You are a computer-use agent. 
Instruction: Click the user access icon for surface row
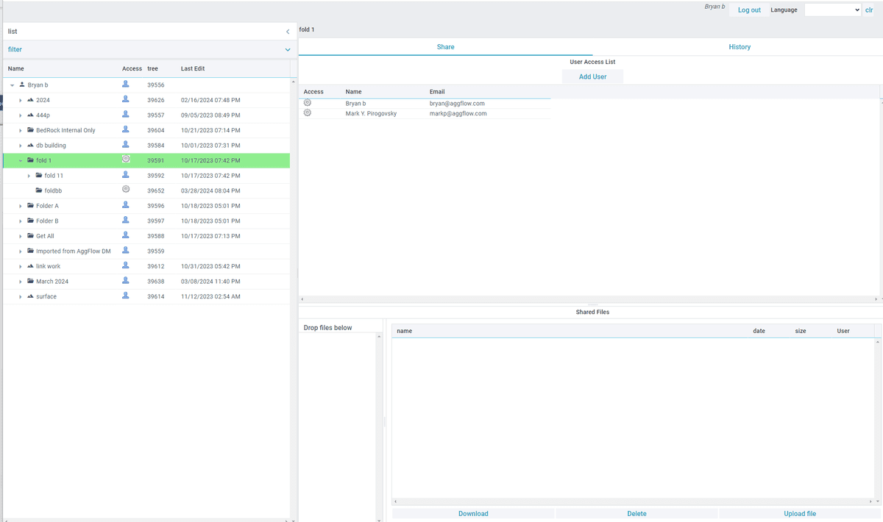(x=126, y=296)
